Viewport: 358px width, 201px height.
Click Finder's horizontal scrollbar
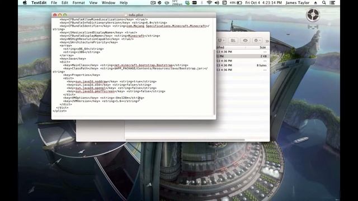pyautogui.click(x=185, y=140)
